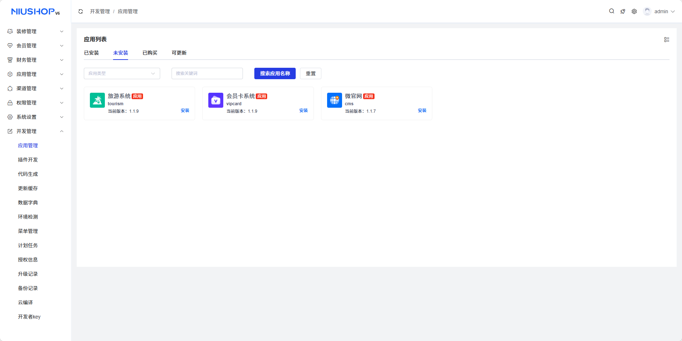Click the 旅游系统 app title
This screenshot has width=682, height=341.
(x=119, y=96)
